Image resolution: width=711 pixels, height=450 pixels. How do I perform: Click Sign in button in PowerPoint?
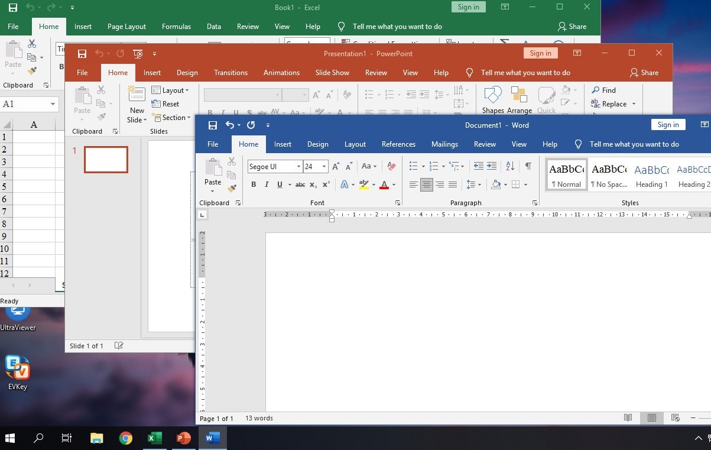pos(540,53)
